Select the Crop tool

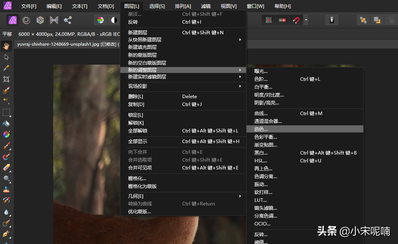pos(6,79)
